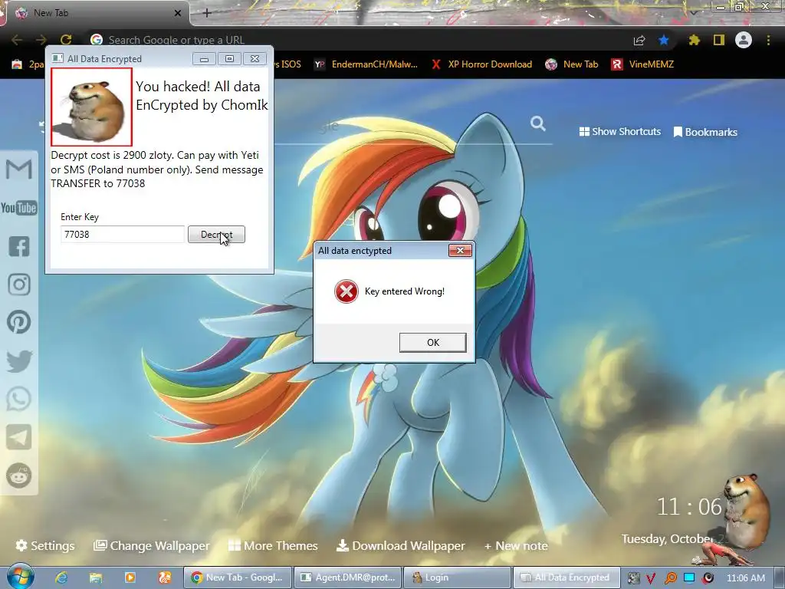
Task: Click the red V tray icon
Action: [650, 578]
